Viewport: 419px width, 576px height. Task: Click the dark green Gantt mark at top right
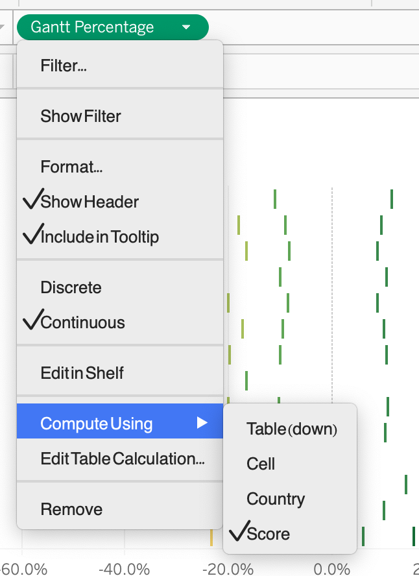point(392,198)
